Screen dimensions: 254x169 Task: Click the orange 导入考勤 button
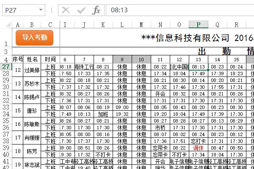34,38
